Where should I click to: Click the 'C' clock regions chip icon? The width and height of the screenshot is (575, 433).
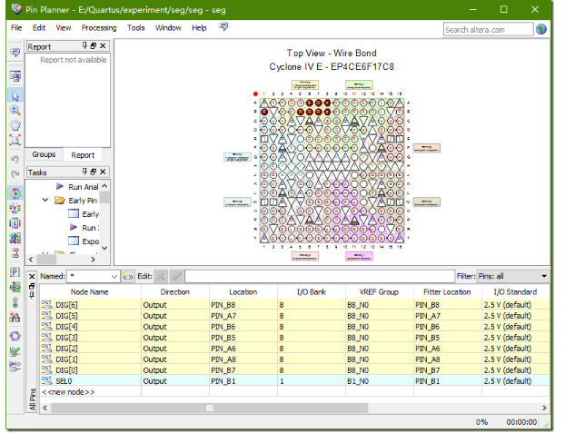[x=15, y=223]
